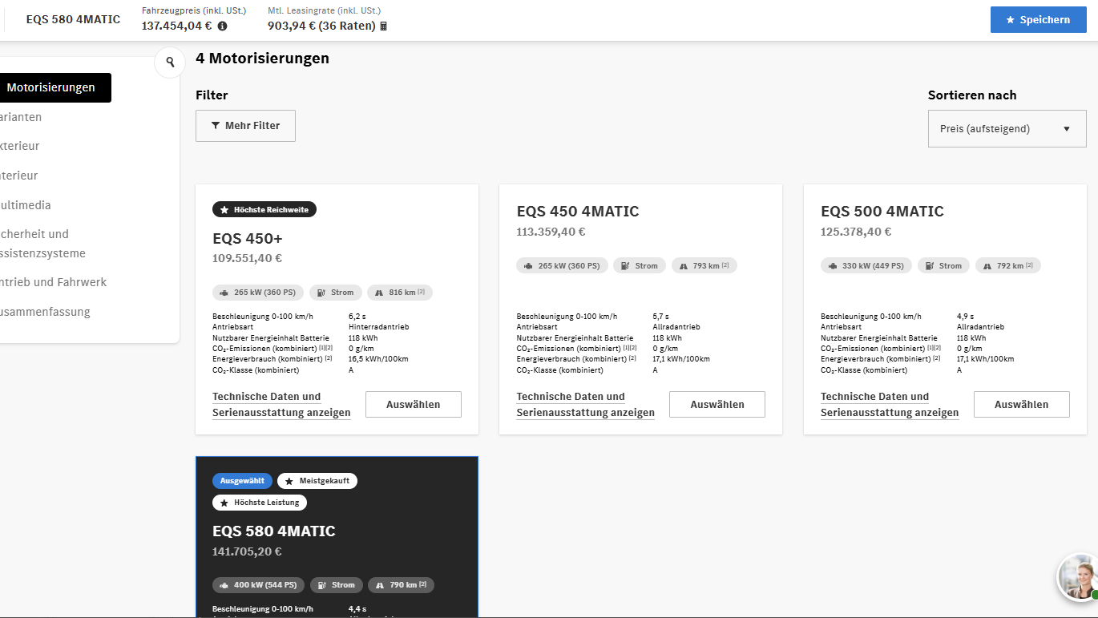Open the leasing calculator icon

[x=382, y=25]
